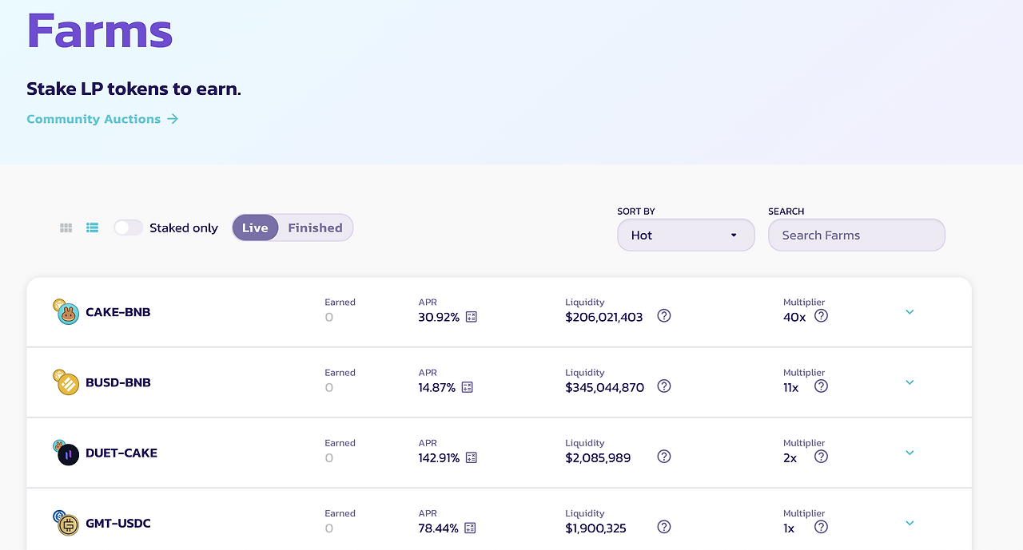Open the Community Auctions link
The width and height of the screenshot is (1023, 550).
(x=102, y=119)
